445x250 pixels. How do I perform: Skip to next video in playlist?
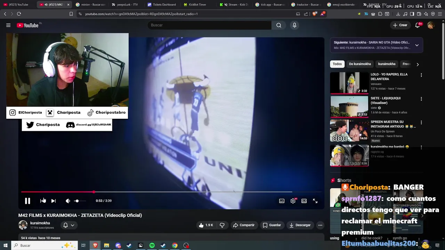[54, 201]
